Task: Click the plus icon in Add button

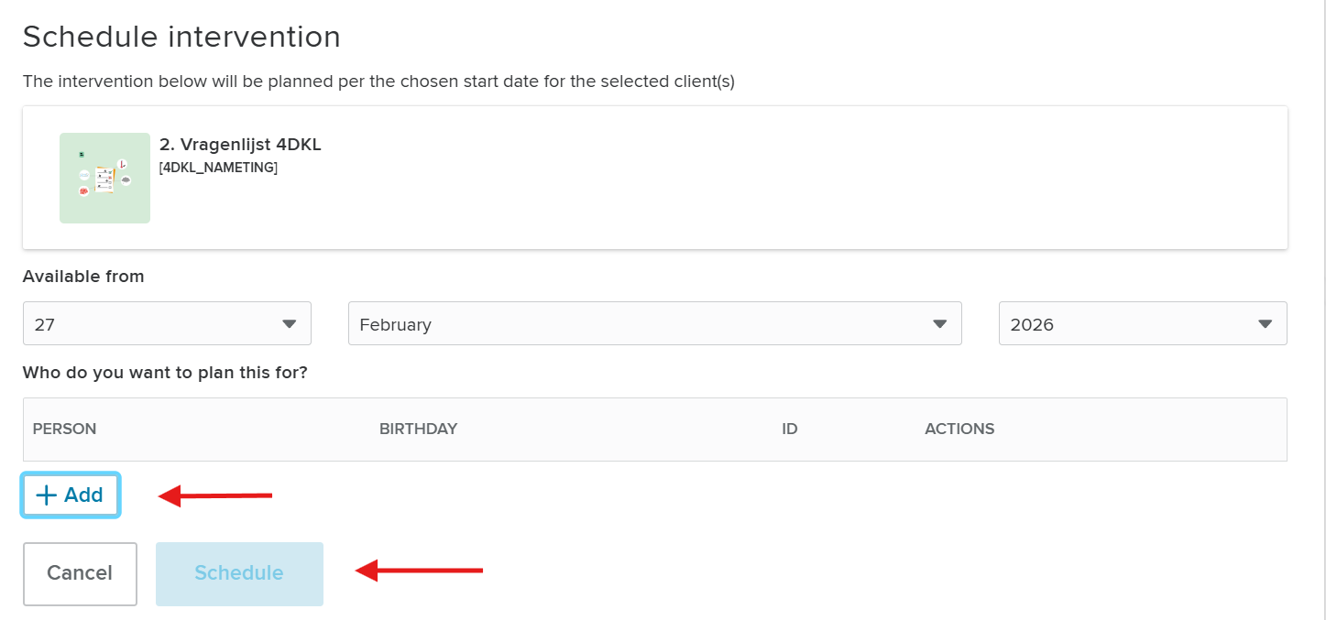Action: (x=46, y=495)
